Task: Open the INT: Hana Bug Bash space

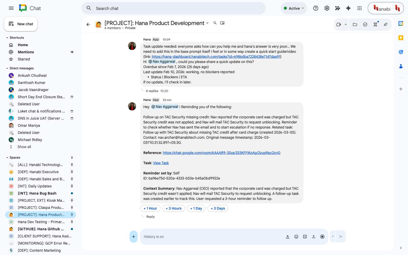Action: tap(37, 193)
